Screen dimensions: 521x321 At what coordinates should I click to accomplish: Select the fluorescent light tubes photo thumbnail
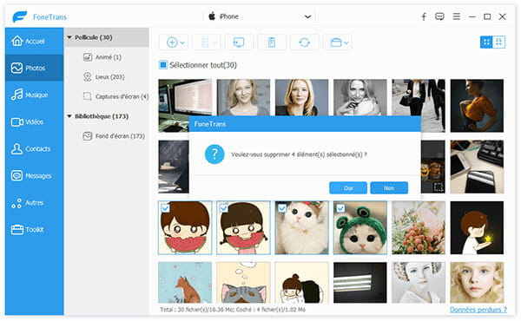pos(360,283)
